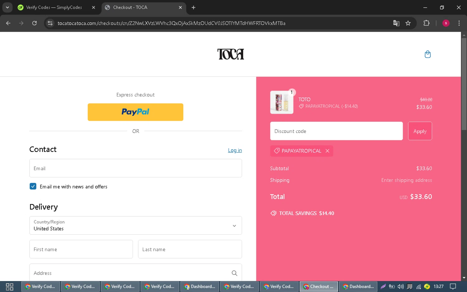The width and height of the screenshot is (467, 292).
Task: Uncheck Email me with news and offers
Action: tap(33, 186)
